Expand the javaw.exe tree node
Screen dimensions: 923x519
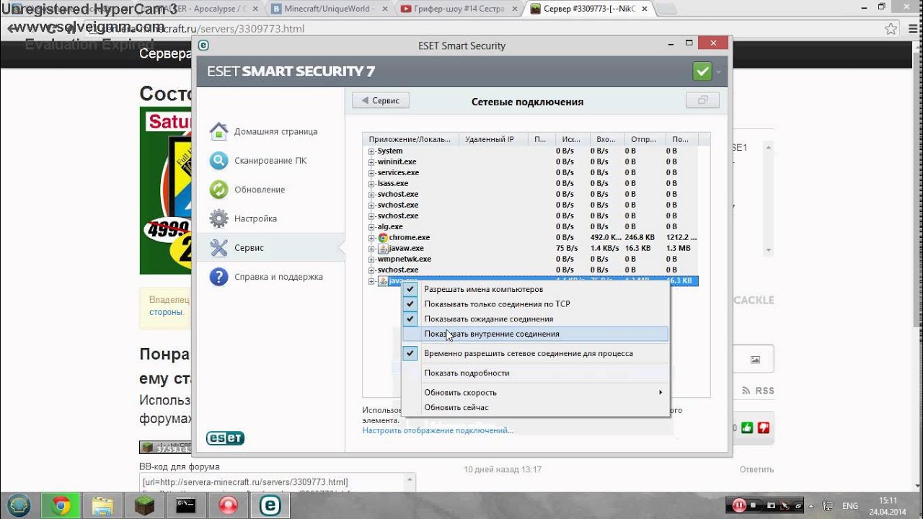click(x=372, y=249)
